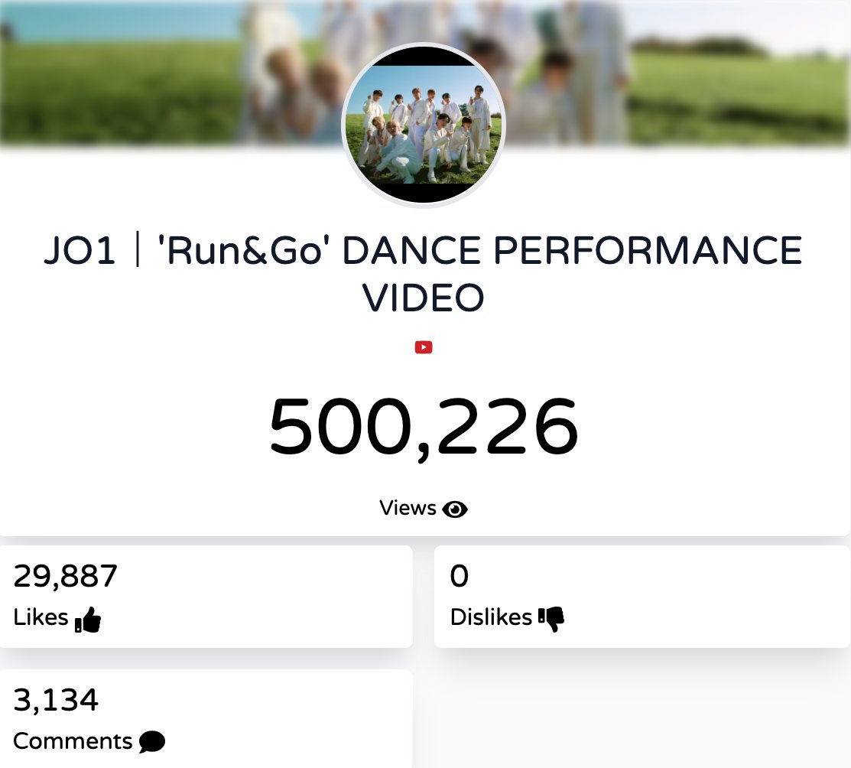Click the 3,134 comments value
851x768 pixels.
click(x=56, y=700)
